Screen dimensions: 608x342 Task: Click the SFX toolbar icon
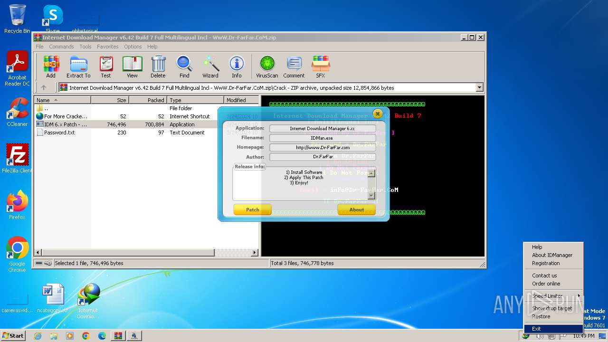(x=321, y=67)
